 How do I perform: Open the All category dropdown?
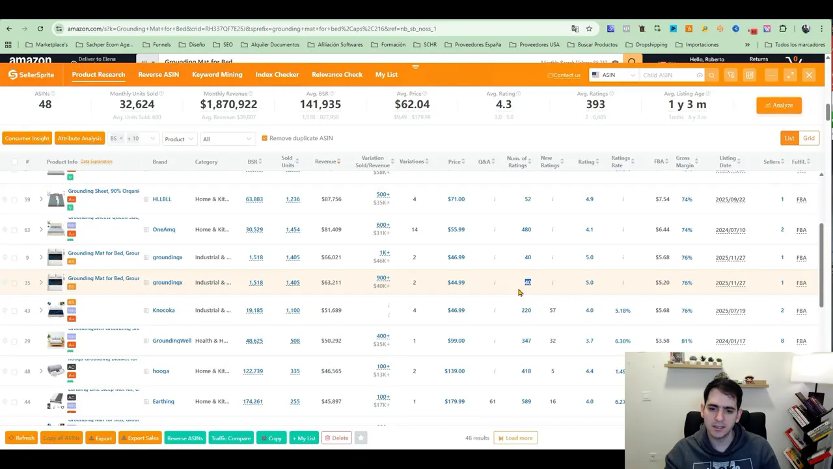coord(226,139)
